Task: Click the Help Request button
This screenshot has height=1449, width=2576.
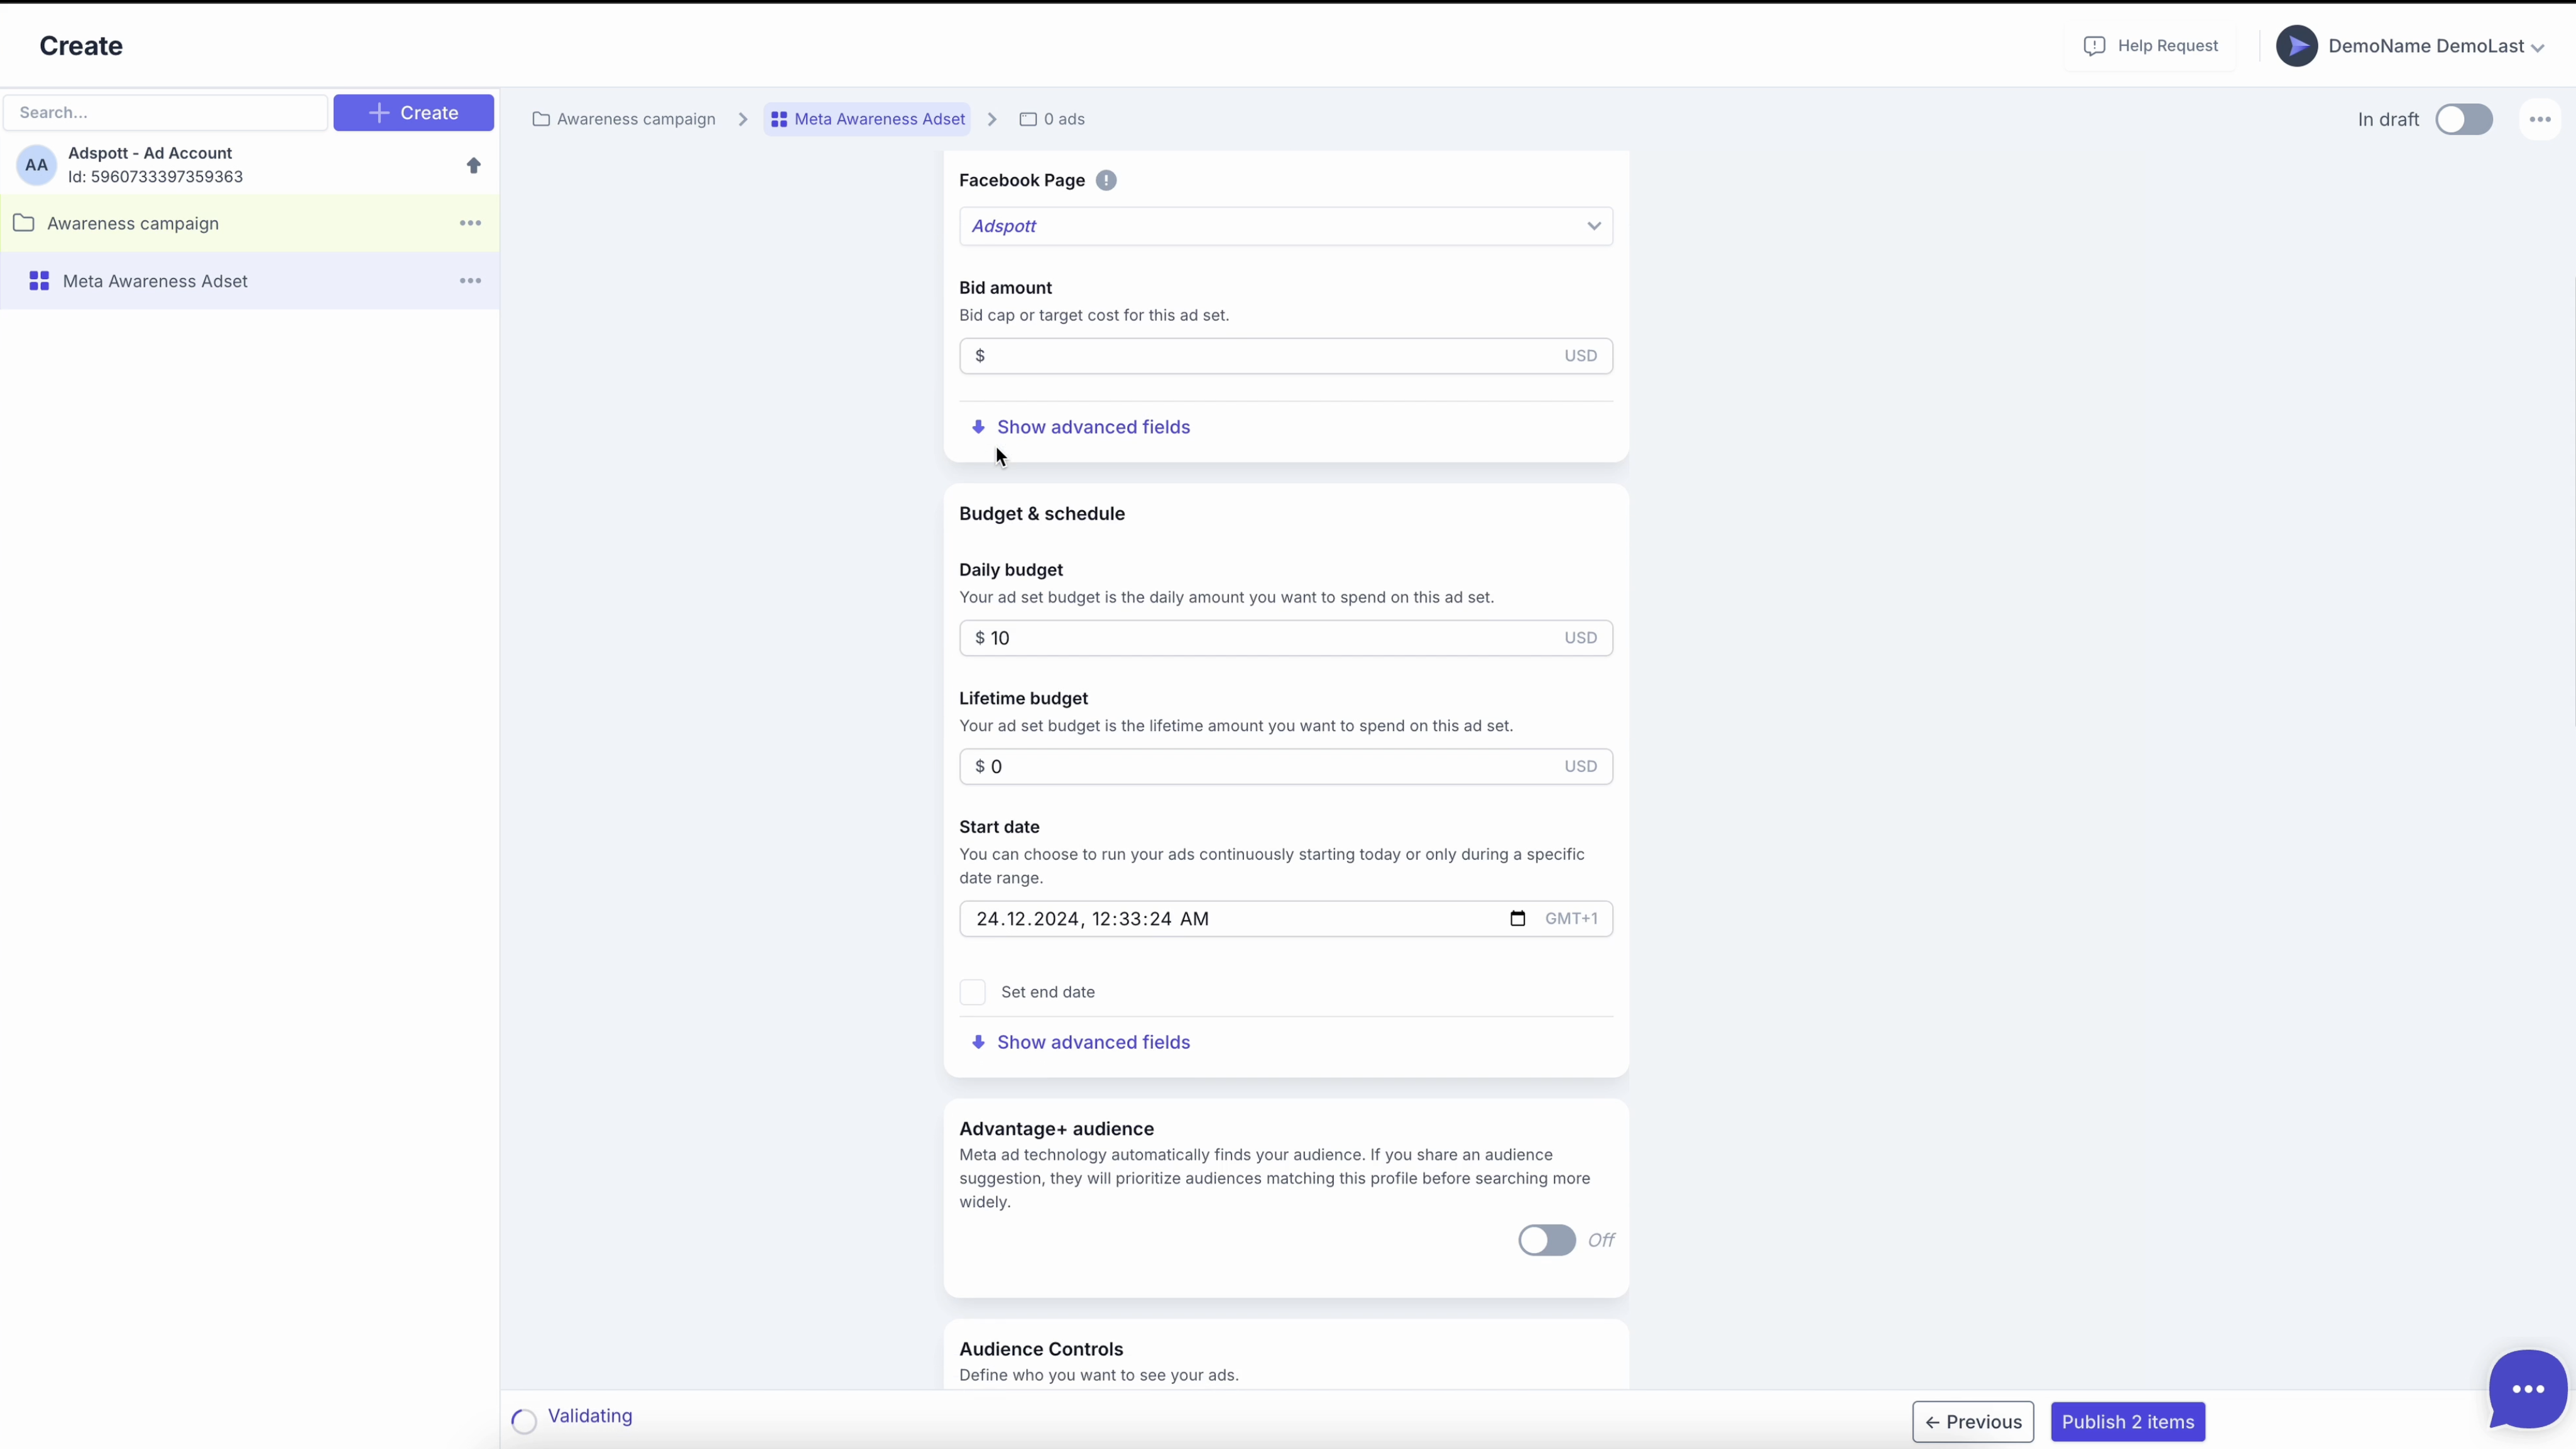Action: coord(2150,46)
